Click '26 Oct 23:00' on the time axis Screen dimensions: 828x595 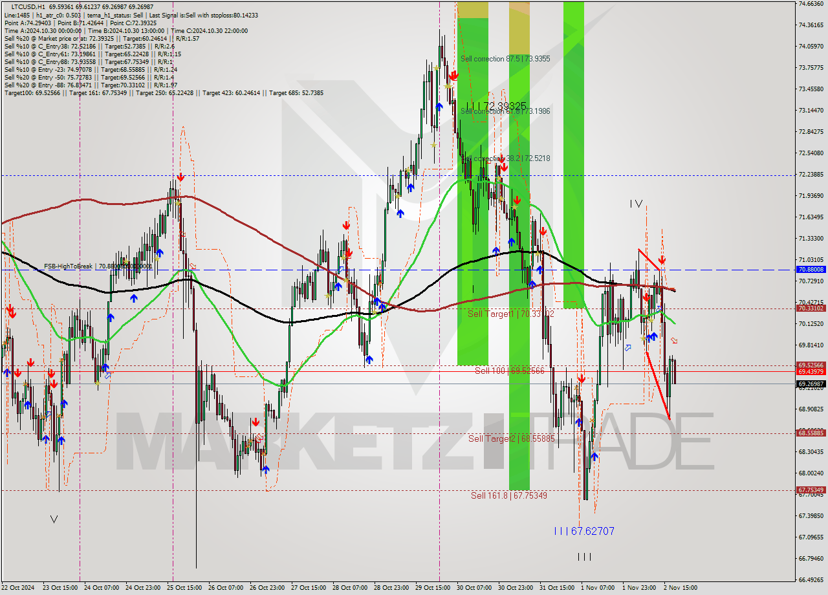click(267, 588)
